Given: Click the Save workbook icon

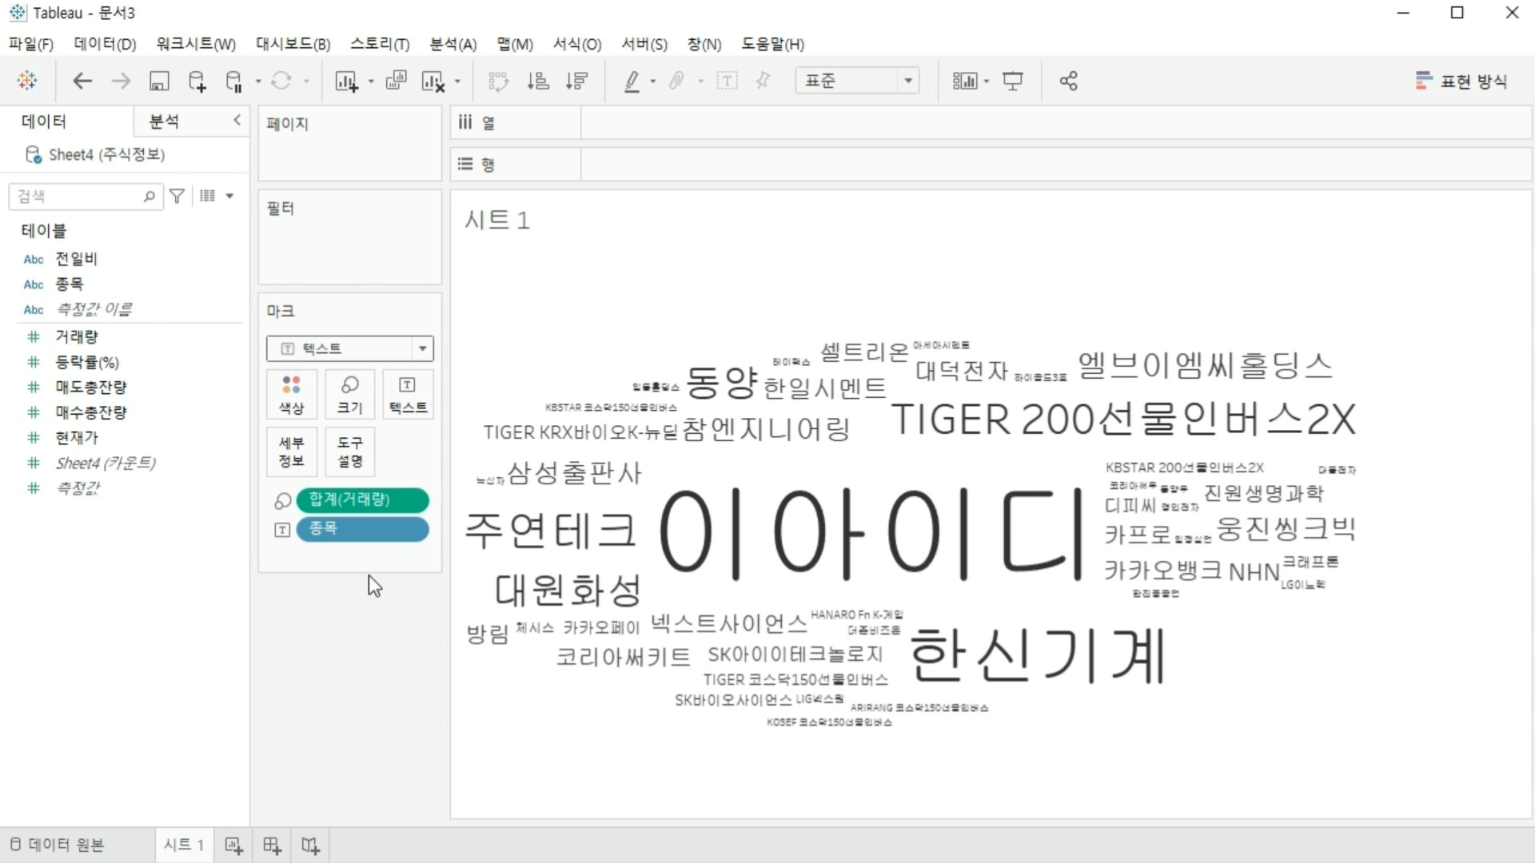Looking at the screenshot, I should point(159,81).
